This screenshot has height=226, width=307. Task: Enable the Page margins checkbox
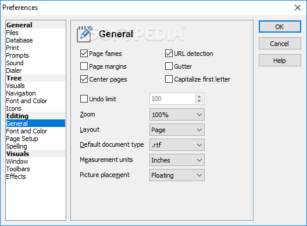pyautogui.click(x=84, y=66)
